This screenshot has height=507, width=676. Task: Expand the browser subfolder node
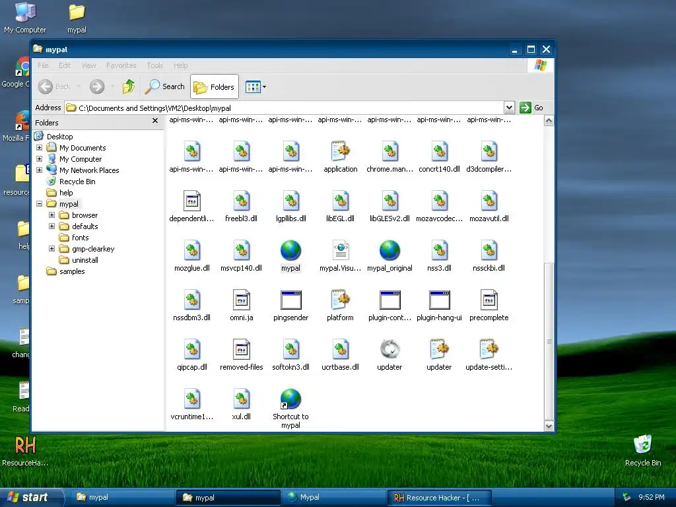pyautogui.click(x=51, y=215)
